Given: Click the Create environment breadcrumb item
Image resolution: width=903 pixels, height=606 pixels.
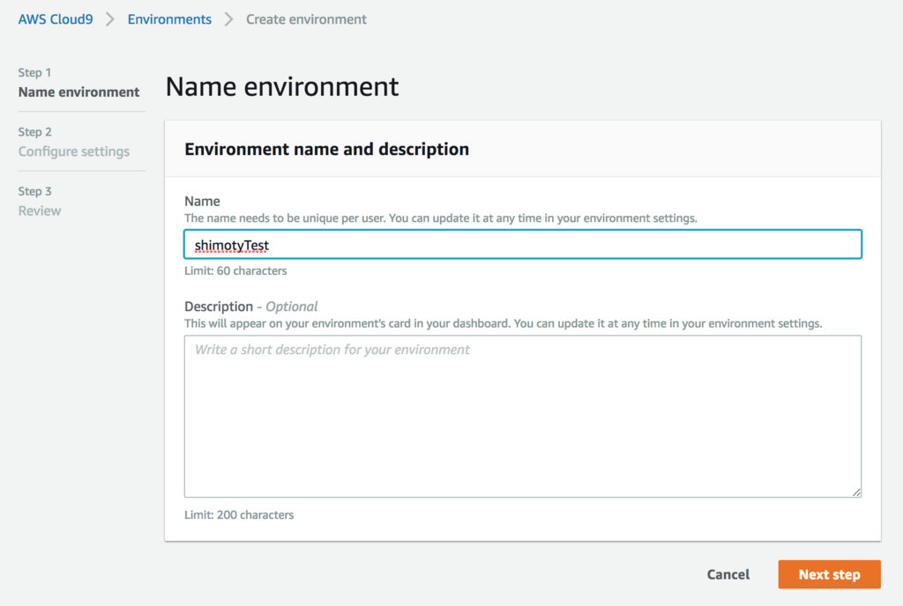Looking at the screenshot, I should (x=306, y=18).
